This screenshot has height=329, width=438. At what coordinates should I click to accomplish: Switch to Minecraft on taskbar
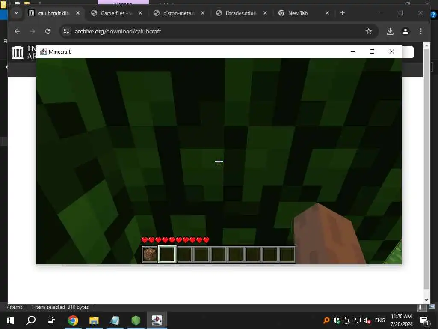tap(157, 320)
